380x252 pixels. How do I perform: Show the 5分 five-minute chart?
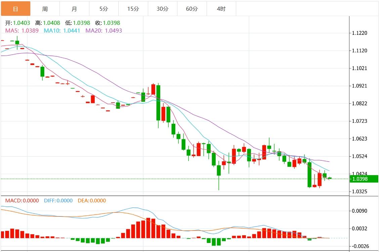(103, 9)
